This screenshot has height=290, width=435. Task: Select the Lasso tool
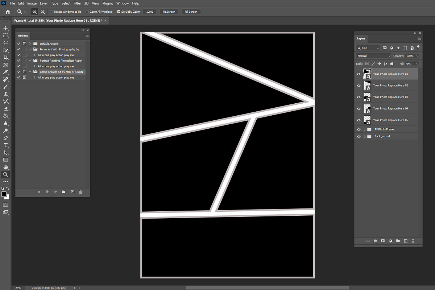pyautogui.click(x=5, y=43)
